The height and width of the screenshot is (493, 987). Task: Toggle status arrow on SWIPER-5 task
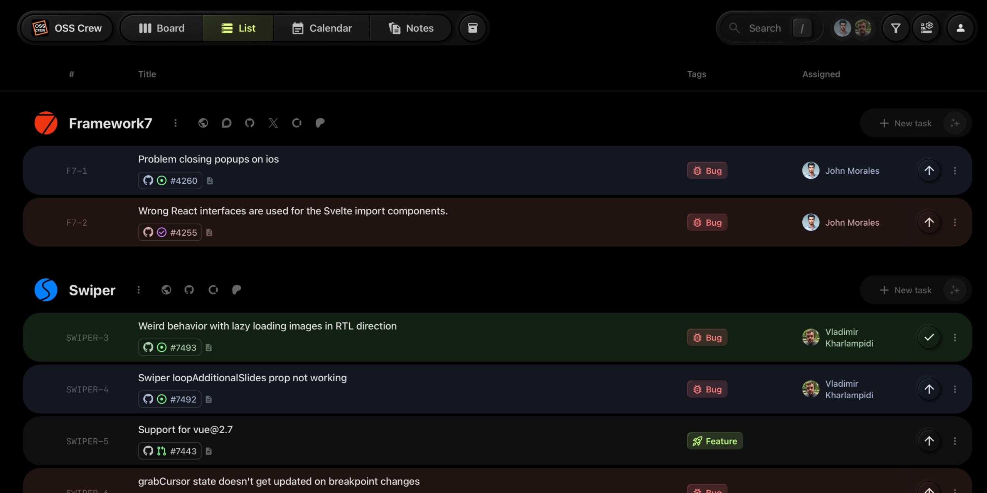tap(929, 441)
